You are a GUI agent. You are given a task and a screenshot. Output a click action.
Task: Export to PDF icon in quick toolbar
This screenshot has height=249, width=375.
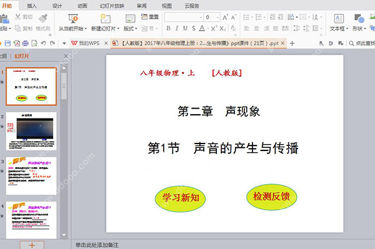pyautogui.click(x=16, y=43)
